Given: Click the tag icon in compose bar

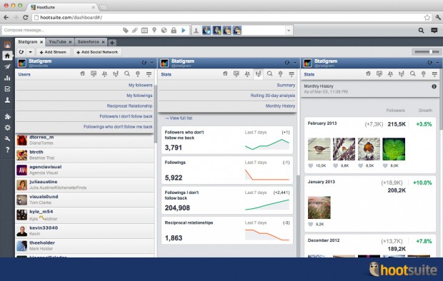Looking at the screenshot, I should (126, 30).
